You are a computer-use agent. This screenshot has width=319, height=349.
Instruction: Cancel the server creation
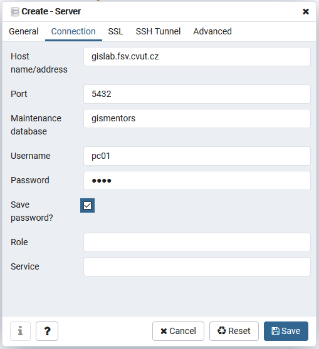178,331
